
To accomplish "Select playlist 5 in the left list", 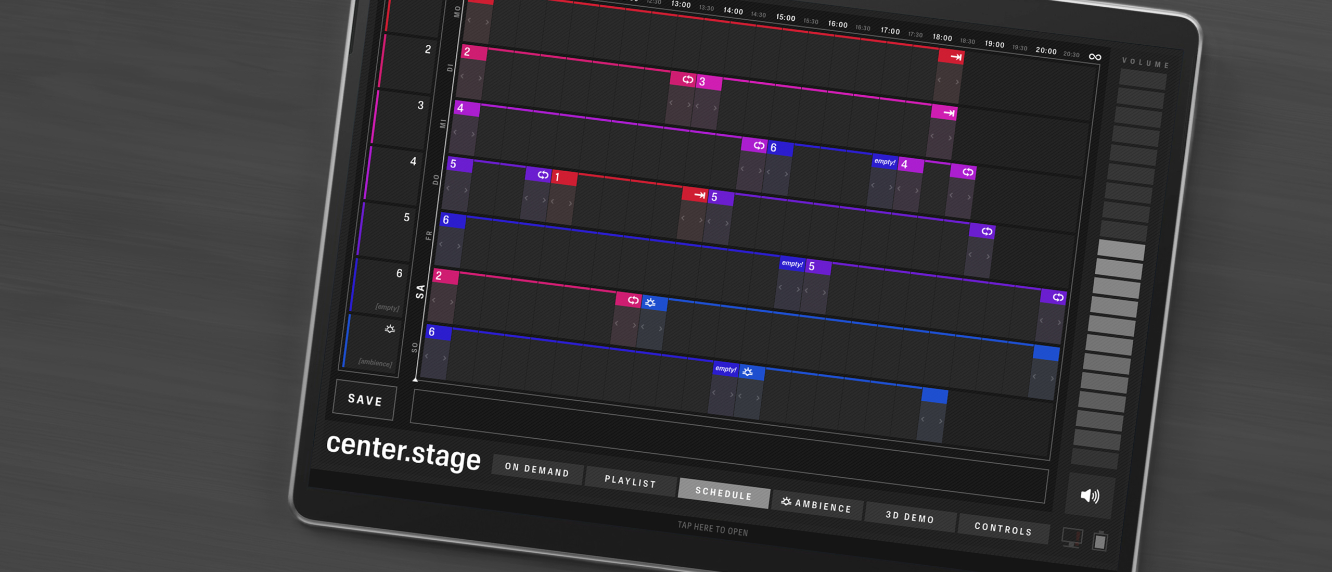I will [x=387, y=231].
